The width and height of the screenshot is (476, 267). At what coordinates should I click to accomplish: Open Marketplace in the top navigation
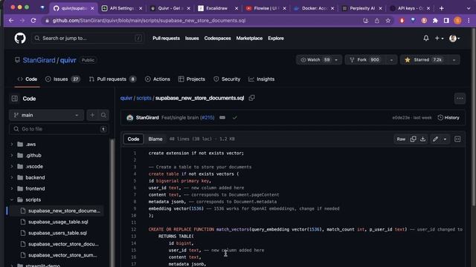tap(249, 38)
